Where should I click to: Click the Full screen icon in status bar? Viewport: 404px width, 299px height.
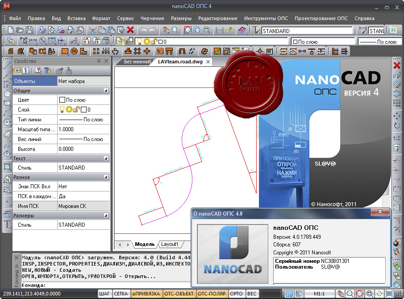click(x=389, y=294)
